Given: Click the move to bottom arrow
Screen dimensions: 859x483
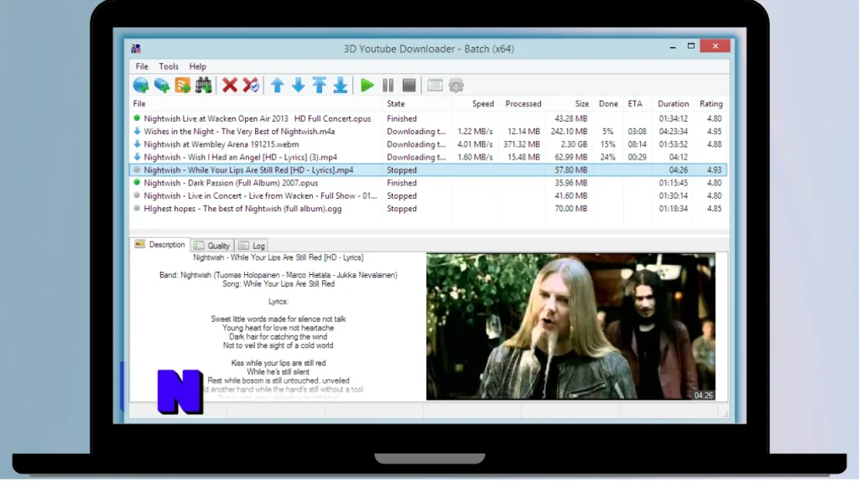Looking at the screenshot, I should 341,86.
